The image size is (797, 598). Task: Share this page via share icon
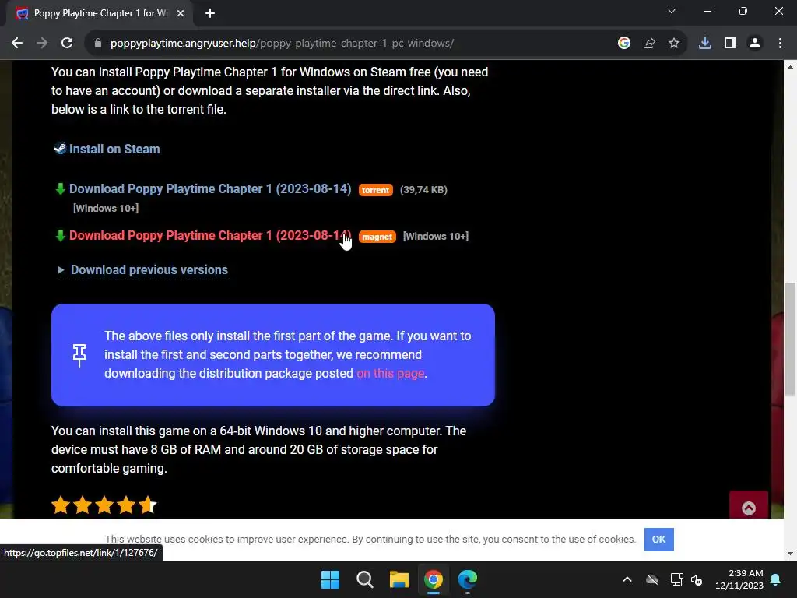649,44
